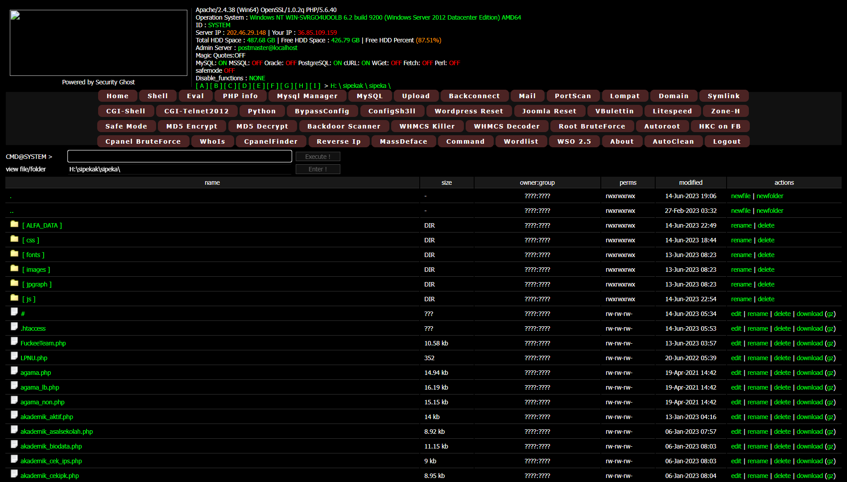This screenshot has height=482, width=847.
Task: Click delete for akademik_asalsekolah.php
Action: pyautogui.click(x=782, y=432)
